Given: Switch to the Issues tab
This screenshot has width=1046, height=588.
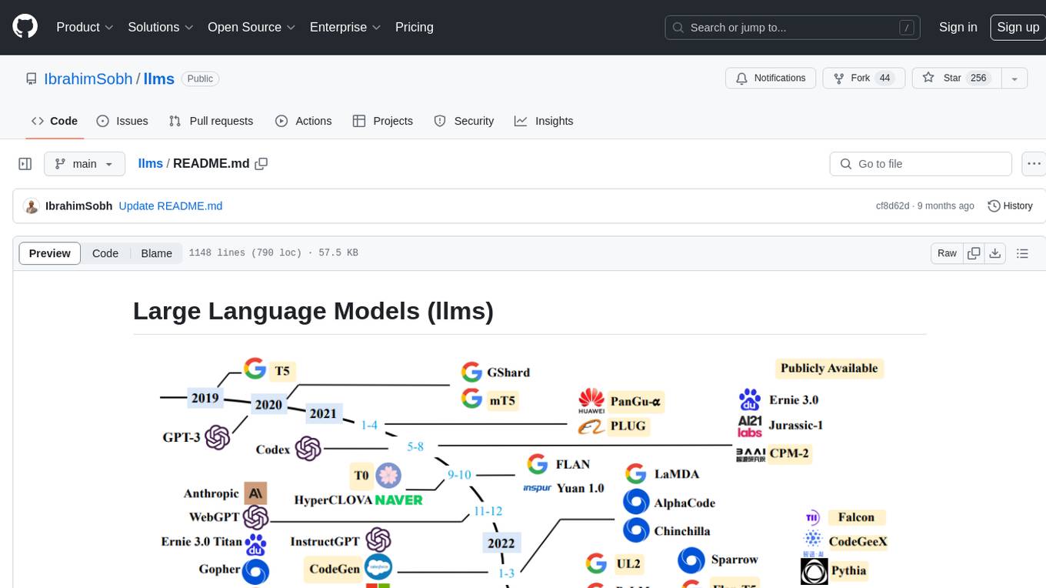Looking at the screenshot, I should coord(122,121).
